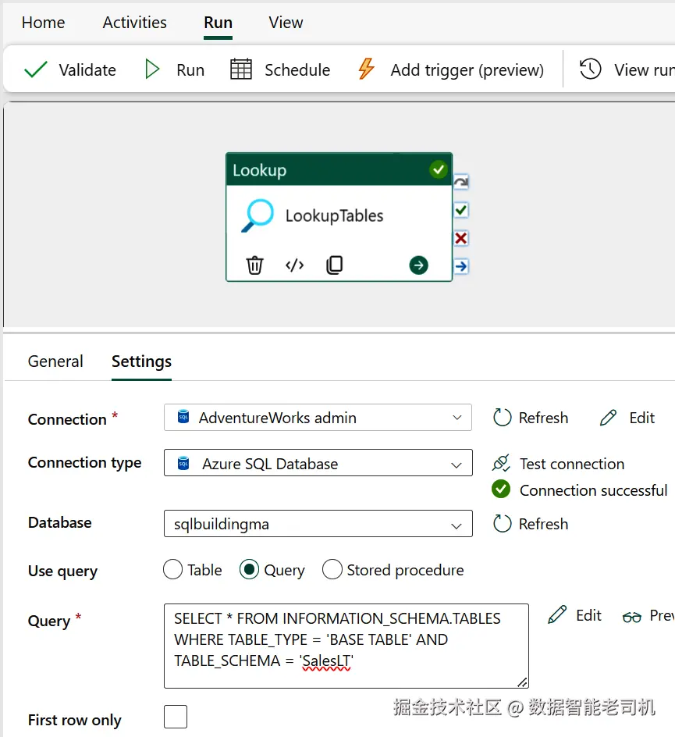Click the Validate button
The height and width of the screenshot is (737, 675).
click(x=70, y=70)
